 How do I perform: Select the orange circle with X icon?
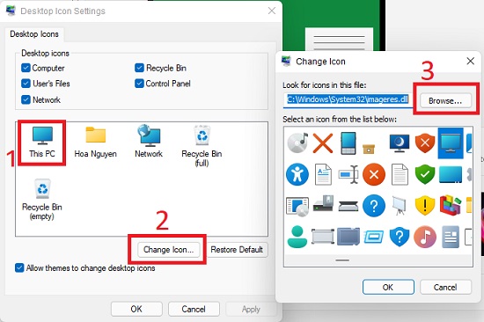[374, 174]
